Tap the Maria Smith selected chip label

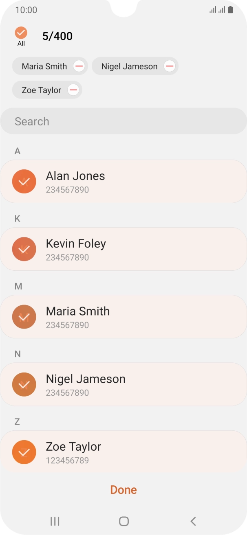coord(44,66)
